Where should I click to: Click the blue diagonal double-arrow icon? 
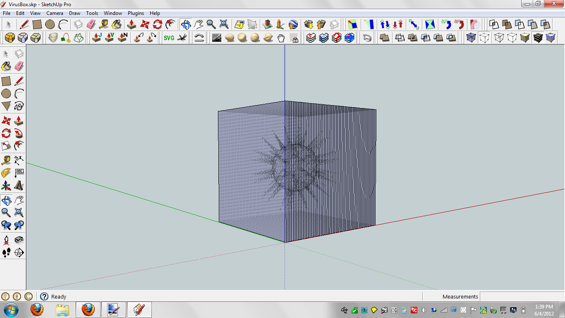click(x=414, y=24)
